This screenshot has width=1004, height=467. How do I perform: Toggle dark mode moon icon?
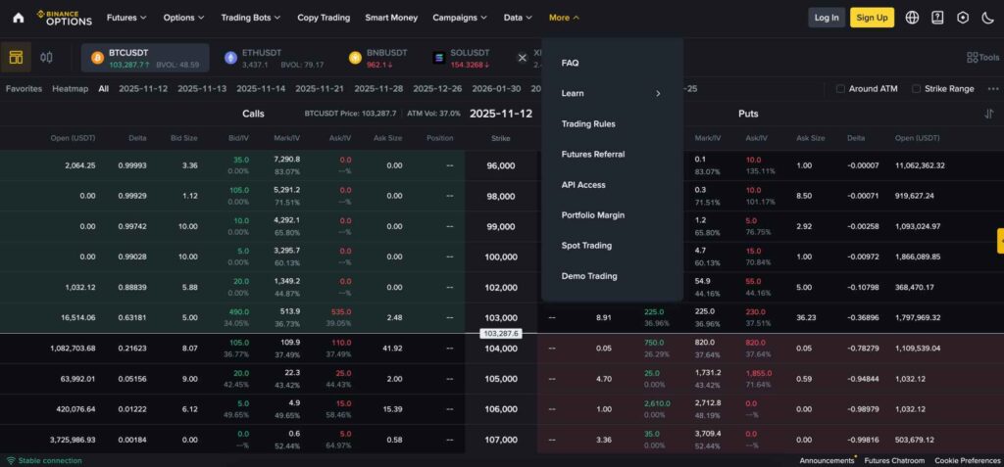pos(987,18)
